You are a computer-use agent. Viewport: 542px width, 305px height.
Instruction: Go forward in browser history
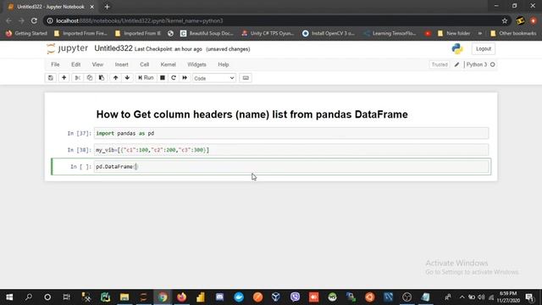click(x=21, y=20)
